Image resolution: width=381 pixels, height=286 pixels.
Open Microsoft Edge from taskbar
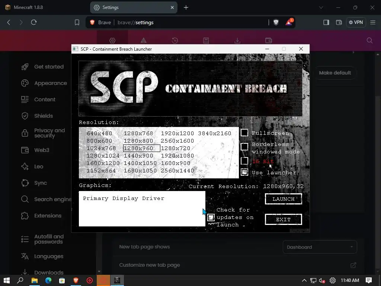click(48, 280)
